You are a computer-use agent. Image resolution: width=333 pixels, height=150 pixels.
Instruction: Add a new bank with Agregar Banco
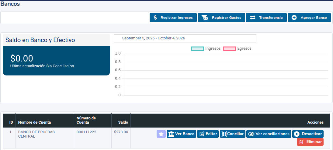309,18
